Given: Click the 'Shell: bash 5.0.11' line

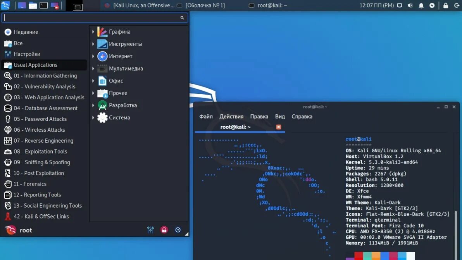Looking at the screenshot, I should coord(372,180).
